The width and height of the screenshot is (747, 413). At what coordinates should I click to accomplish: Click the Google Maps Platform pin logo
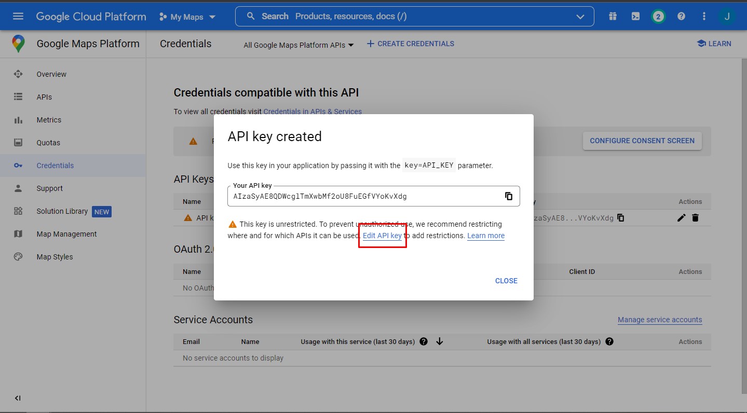(18, 44)
